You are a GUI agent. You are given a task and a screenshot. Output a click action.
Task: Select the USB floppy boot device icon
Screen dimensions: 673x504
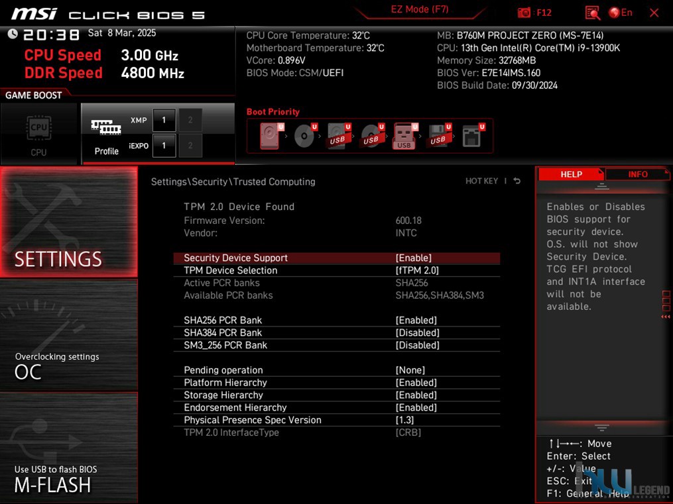click(x=439, y=136)
